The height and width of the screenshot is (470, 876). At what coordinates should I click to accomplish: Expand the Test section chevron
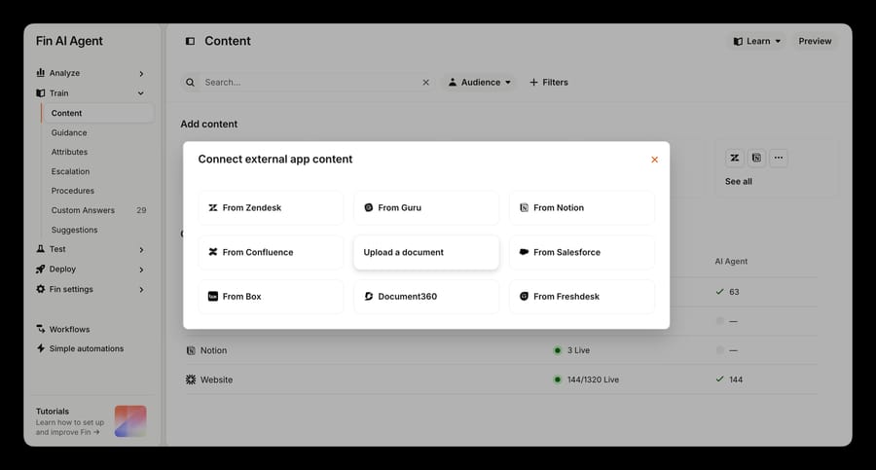[141, 250]
